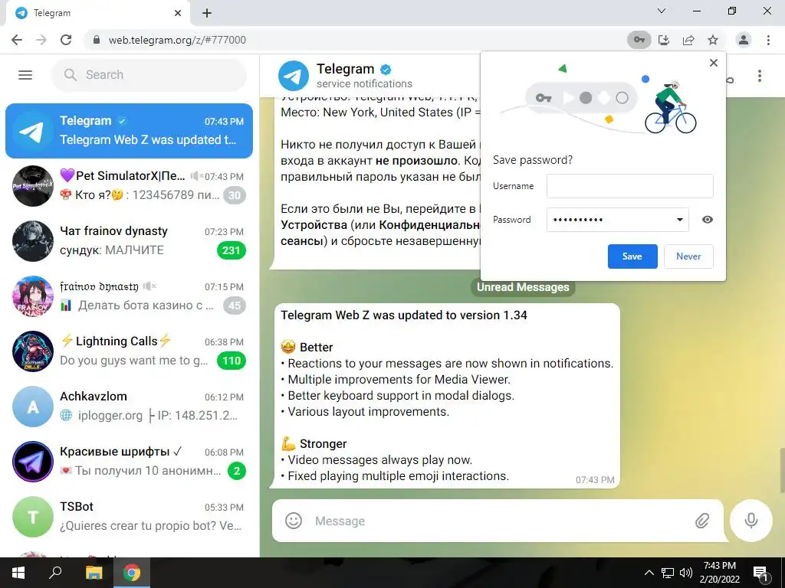The image size is (785, 588).
Task: Open the Красивые шрифты chat
Action: tap(129, 461)
